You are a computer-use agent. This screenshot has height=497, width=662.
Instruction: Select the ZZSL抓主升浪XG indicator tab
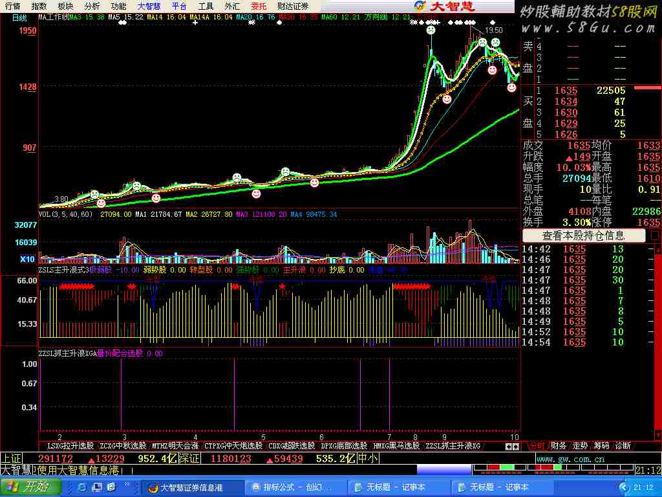coord(453,446)
